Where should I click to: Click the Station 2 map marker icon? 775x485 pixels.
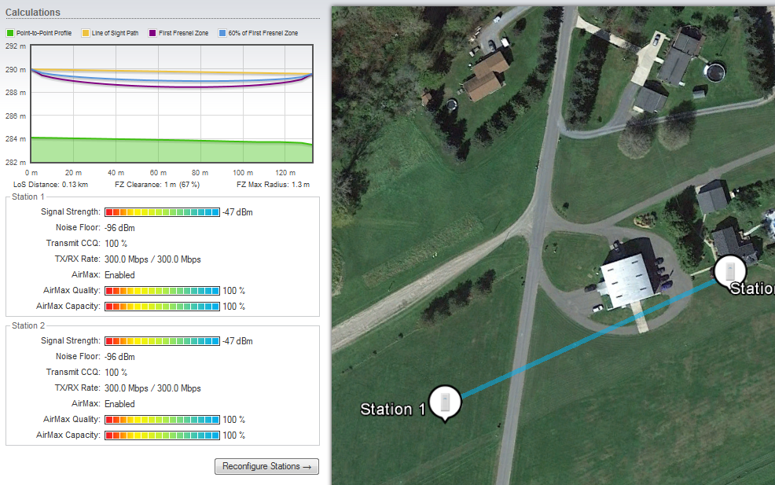[729, 270]
